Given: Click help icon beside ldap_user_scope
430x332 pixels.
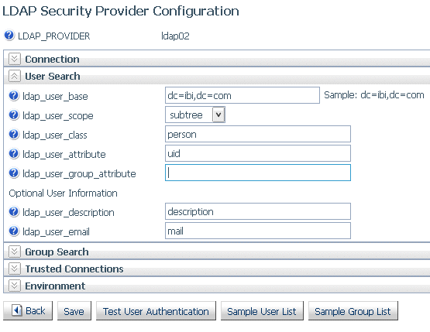Looking at the screenshot, I should (x=14, y=115).
